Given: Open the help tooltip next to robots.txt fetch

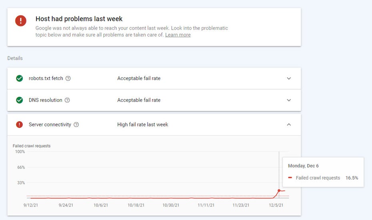Looking at the screenshot, I should point(68,78).
